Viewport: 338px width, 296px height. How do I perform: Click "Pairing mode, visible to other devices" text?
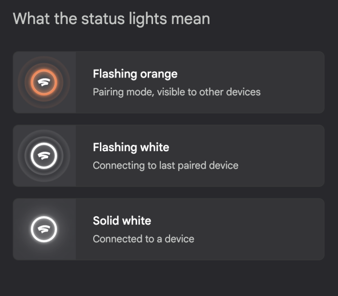pyautogui.click(x=177, y=92)
